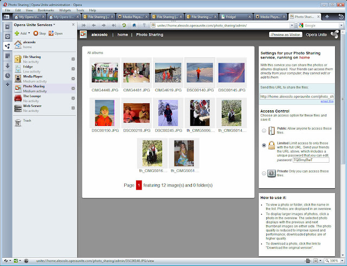Open the History panel clock icon
347x266 pixels.
7,75
